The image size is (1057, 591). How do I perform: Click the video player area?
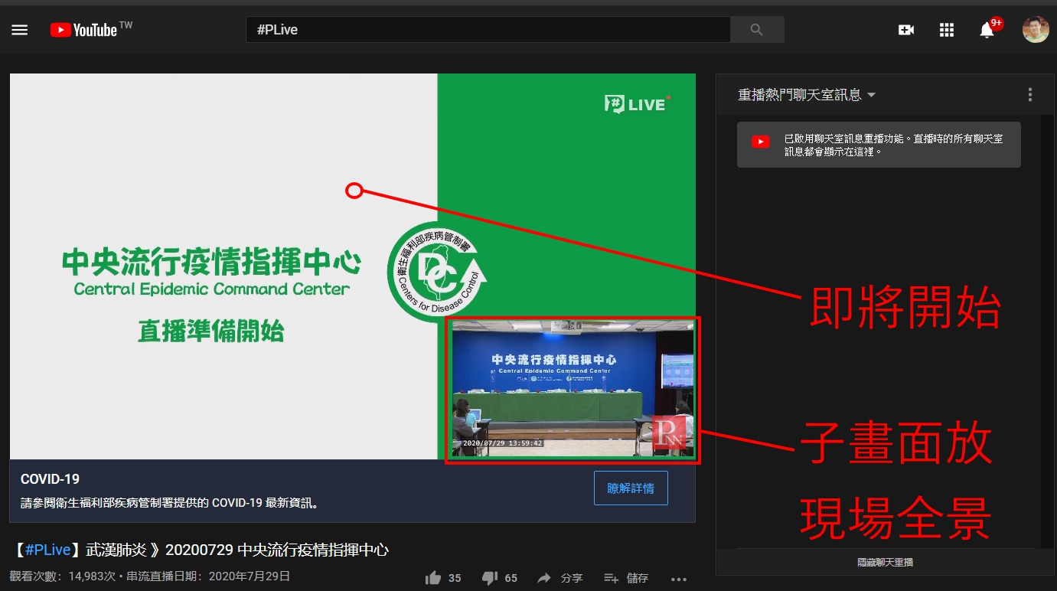[x=353, y=266]
